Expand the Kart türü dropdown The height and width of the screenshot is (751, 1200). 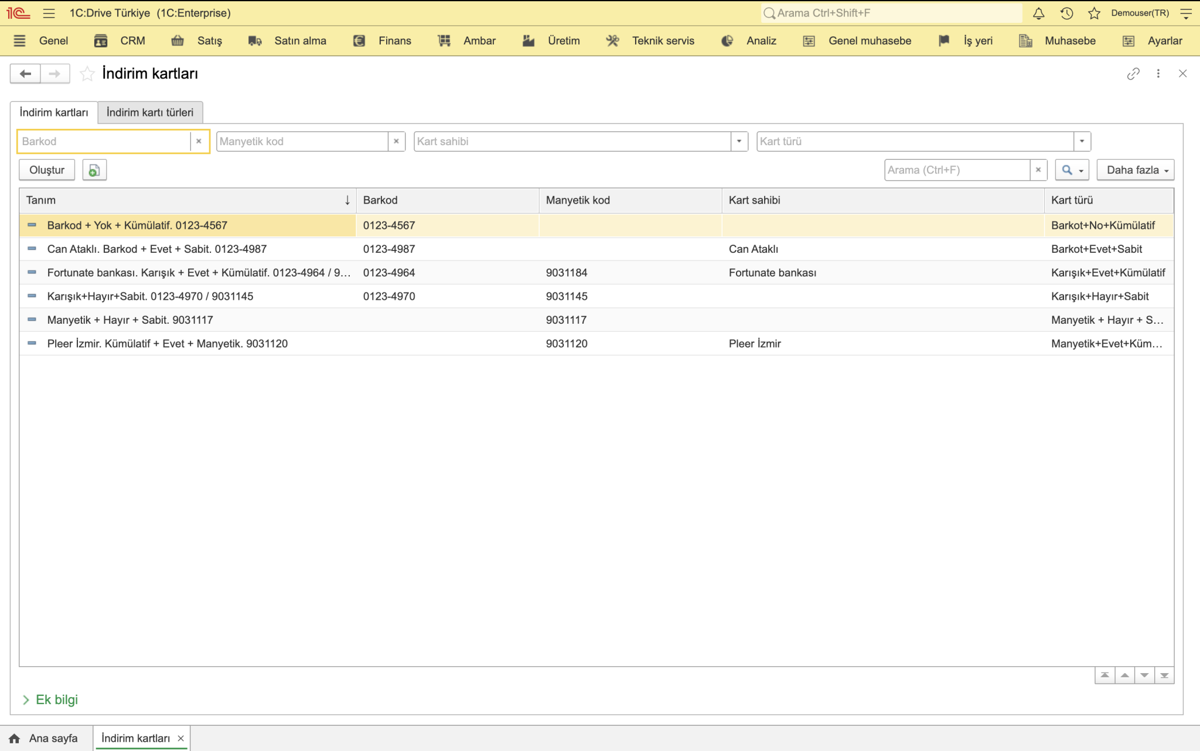pos(1082,141)
